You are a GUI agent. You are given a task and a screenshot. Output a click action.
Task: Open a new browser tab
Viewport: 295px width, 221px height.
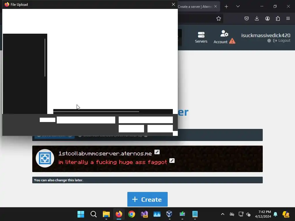[x=226, y=7]
